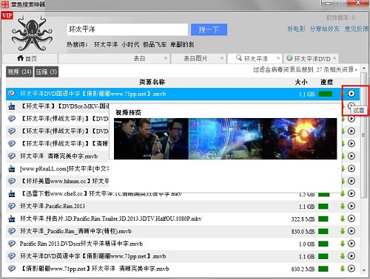Viewport: 370px width, 279px height.
Task: Select the [www.pReaLL.com]环太平洋 row
Action: pyautogui.click(x=58, y=168)
